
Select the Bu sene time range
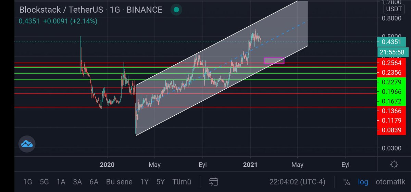pos(119,182)
